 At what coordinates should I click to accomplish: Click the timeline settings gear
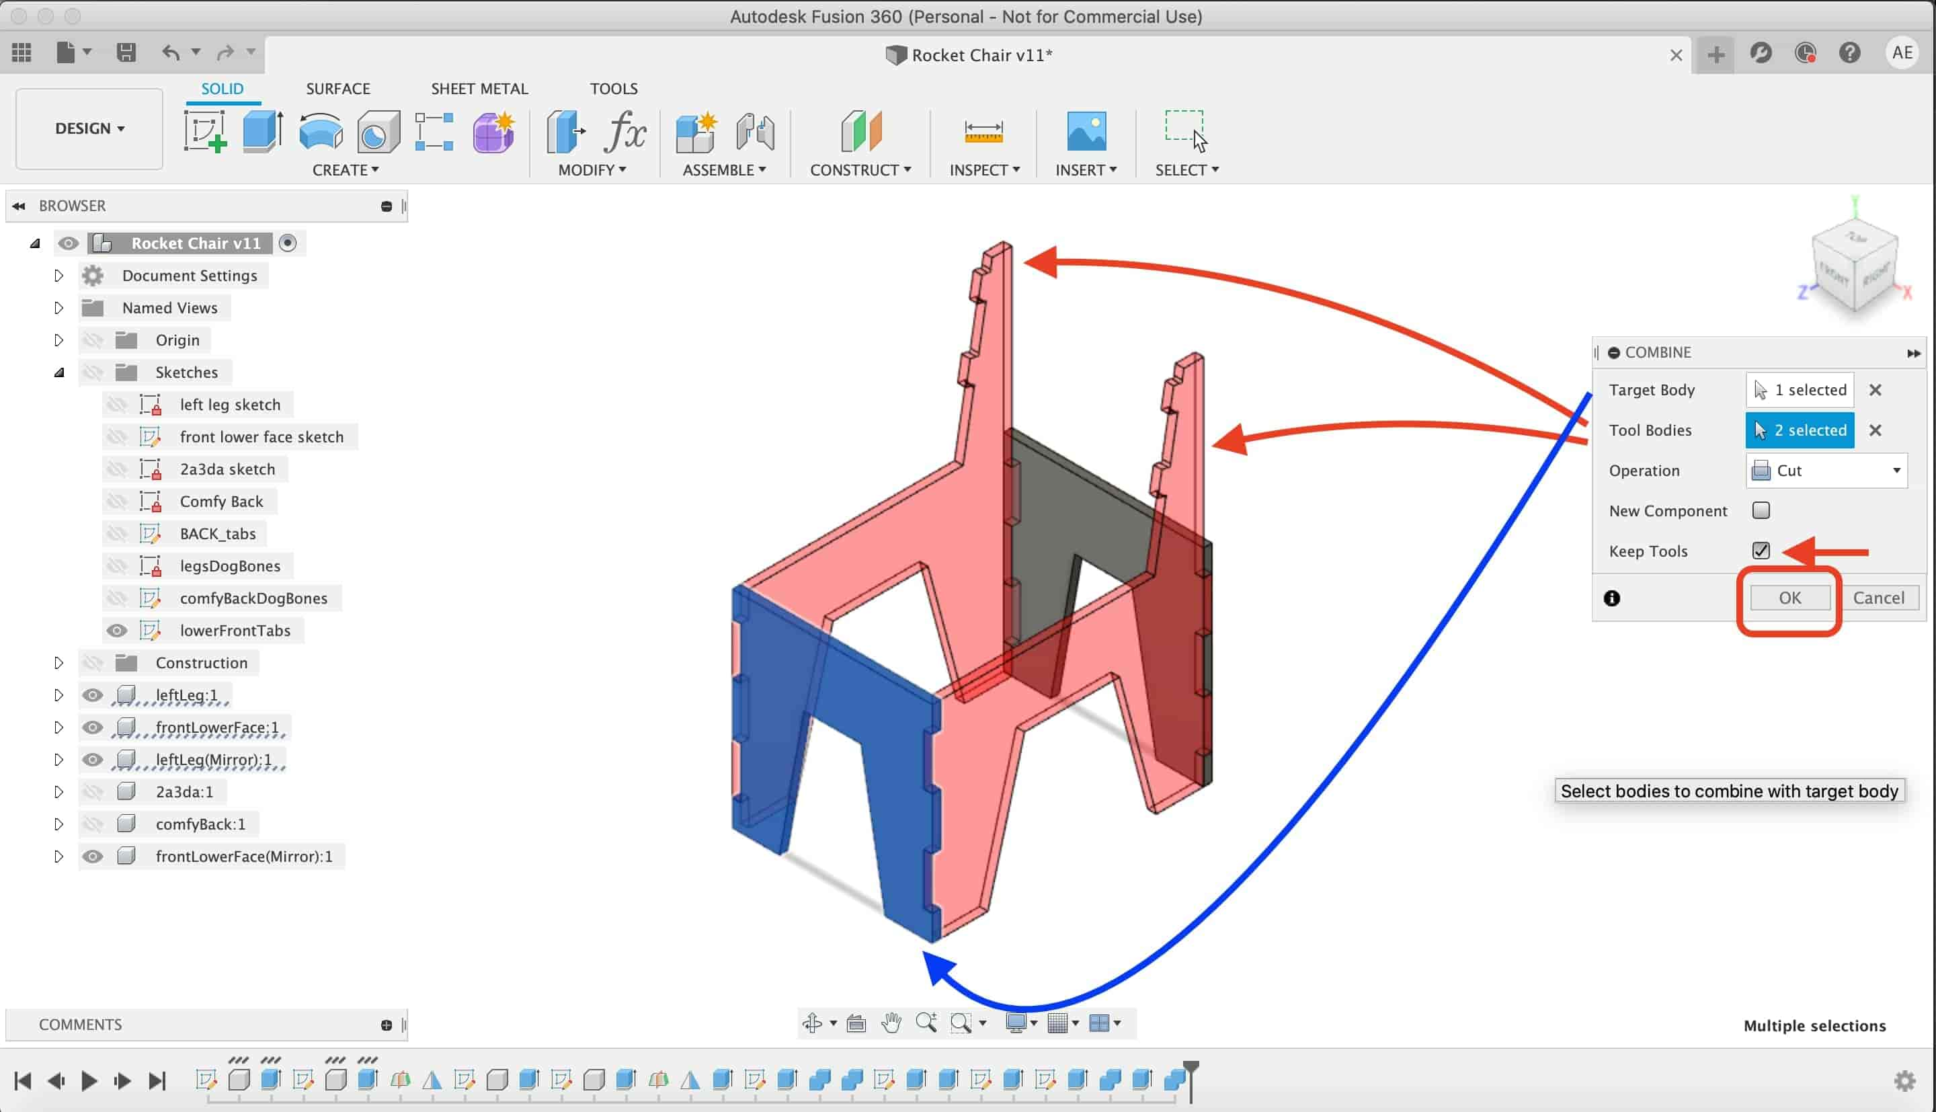1906,1080
